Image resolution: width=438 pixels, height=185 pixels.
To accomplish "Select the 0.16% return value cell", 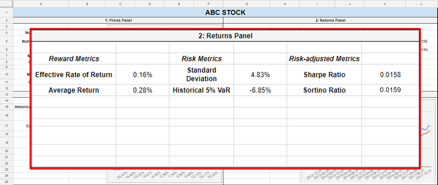I will click(x=142, y=75).
